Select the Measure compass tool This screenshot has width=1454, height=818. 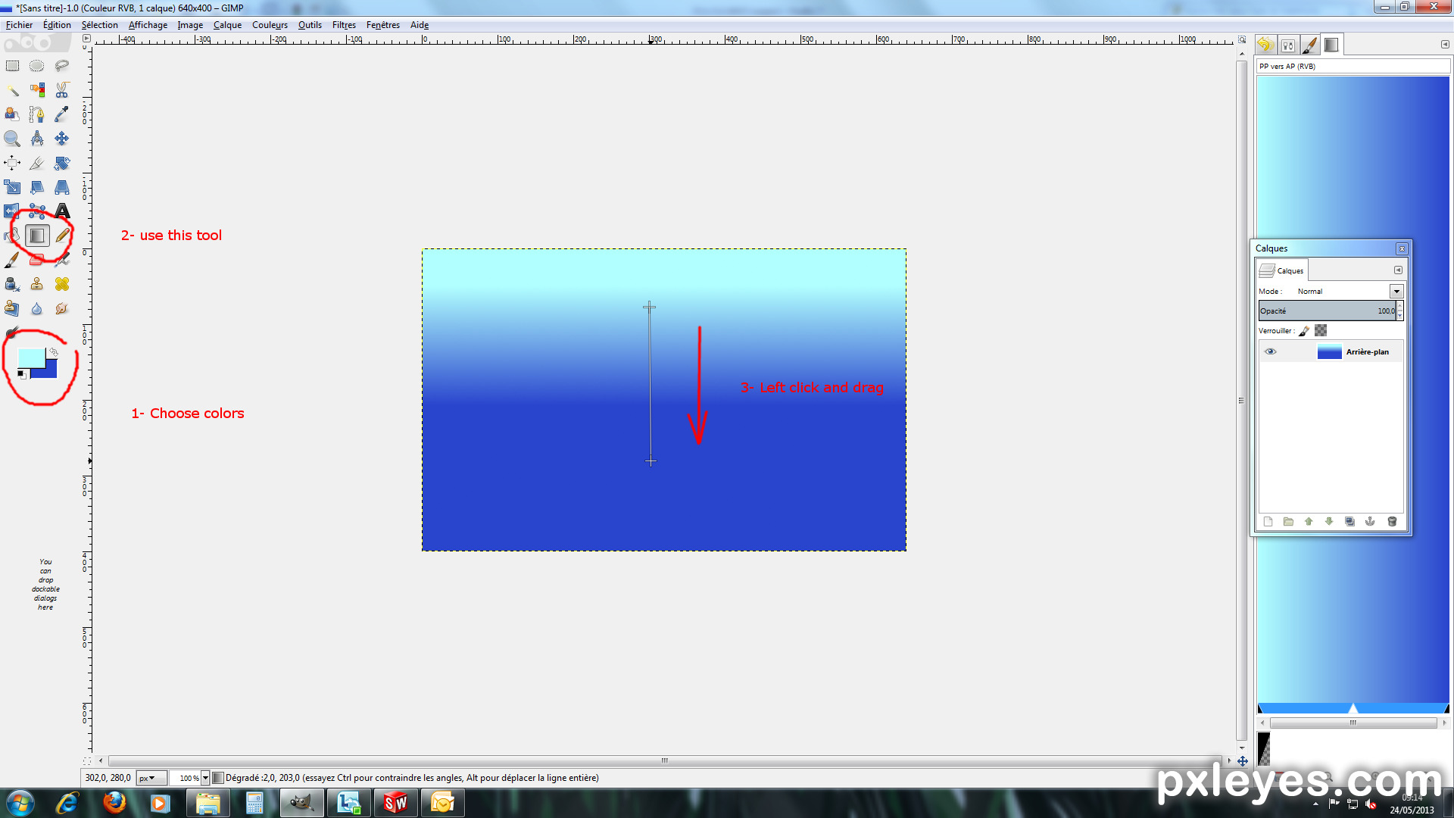tap(36, 139)
